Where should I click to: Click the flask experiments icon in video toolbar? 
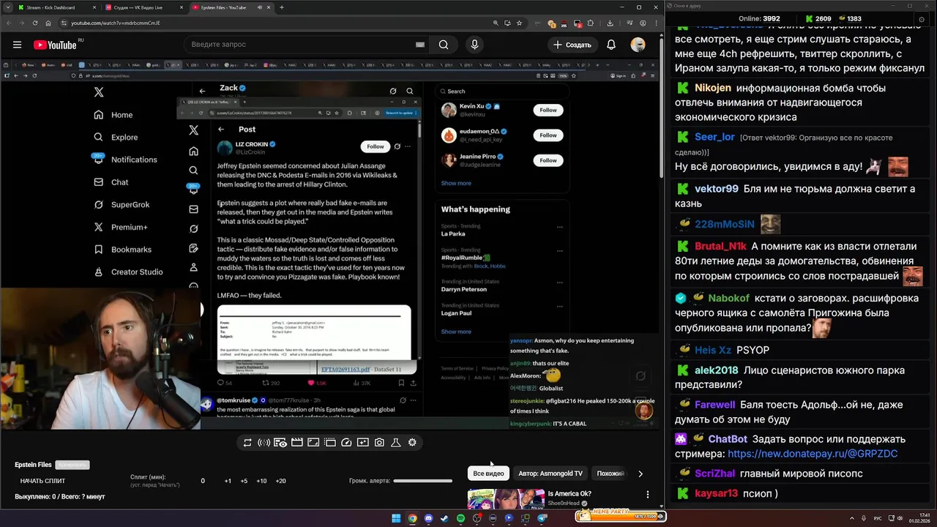pos(395,443)
